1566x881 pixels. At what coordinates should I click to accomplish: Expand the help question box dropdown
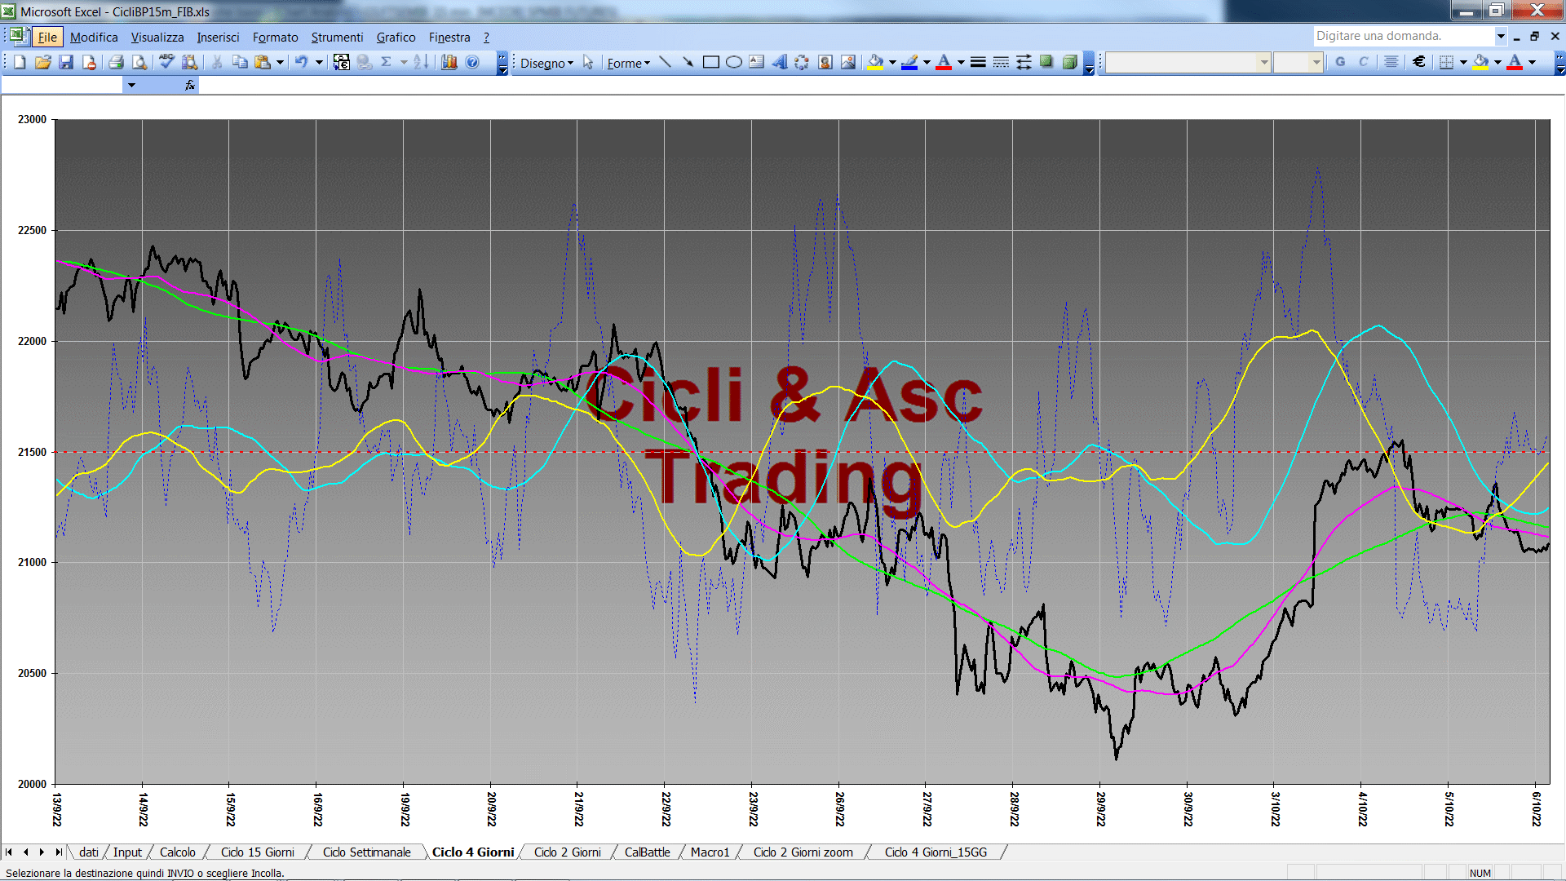[1501, 36]
